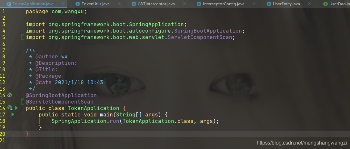Click the @ServletComponentScan annotation on line 15

click(x=60, y=102)
